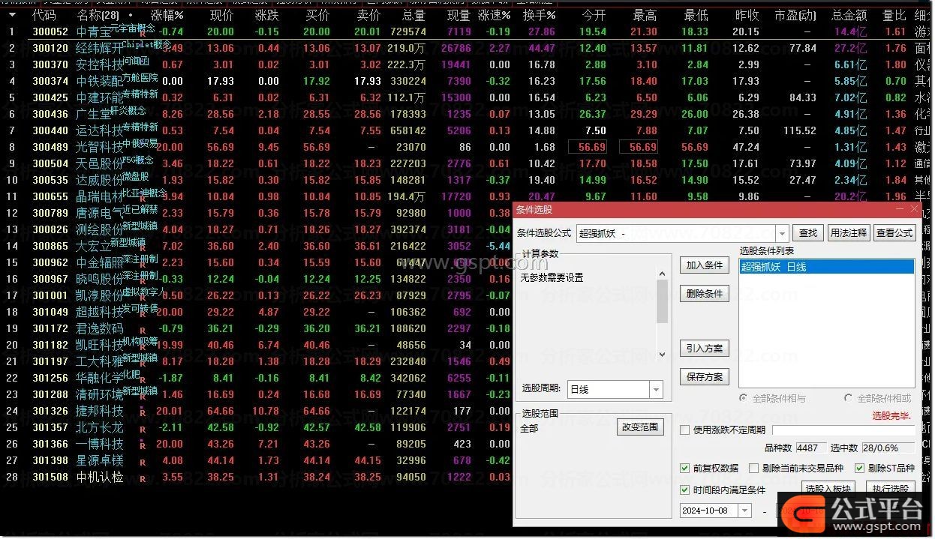Sort by the 买价 column header
This screenshot has width=935, height=539.
[x=318, y=15]
